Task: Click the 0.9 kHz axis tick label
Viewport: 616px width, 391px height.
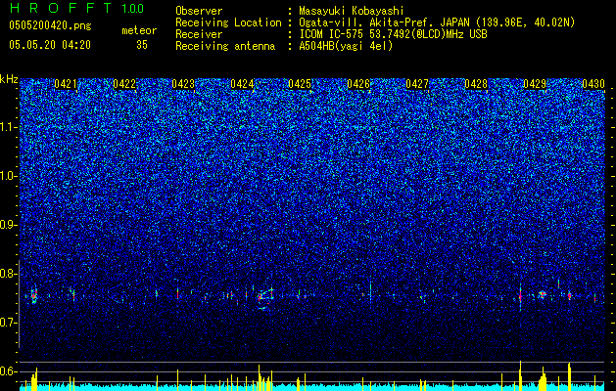Action: click(x=9, y=225)
